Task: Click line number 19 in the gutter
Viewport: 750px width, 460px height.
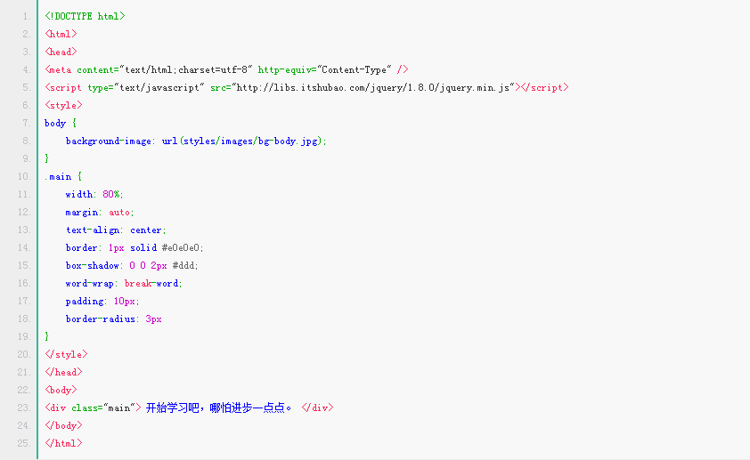Action: 24,336
